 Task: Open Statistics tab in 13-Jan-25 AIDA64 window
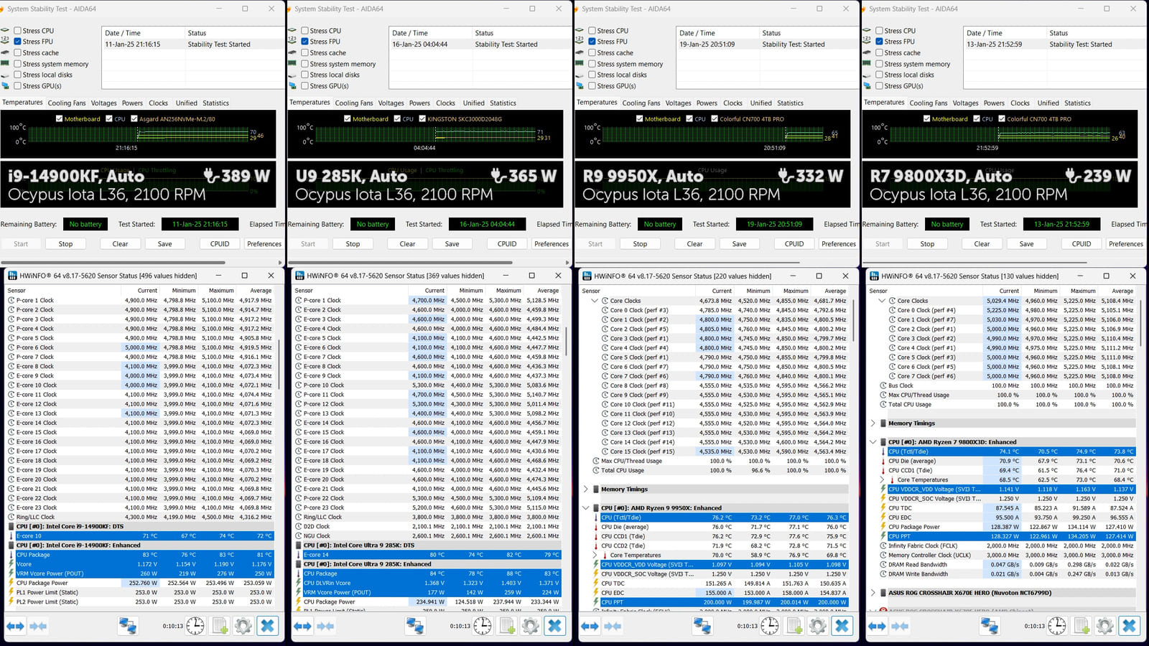(1077, 103)
